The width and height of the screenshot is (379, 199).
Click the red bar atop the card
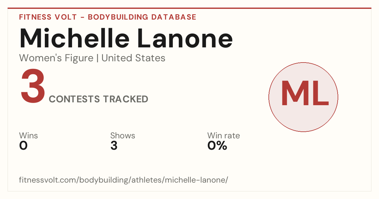coord(189,8)
